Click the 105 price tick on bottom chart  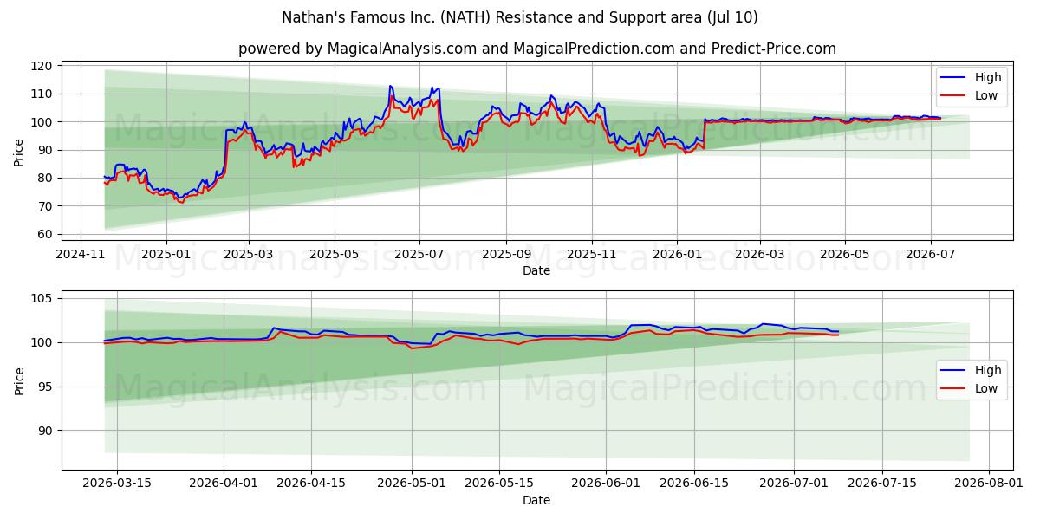click(43, 299)
